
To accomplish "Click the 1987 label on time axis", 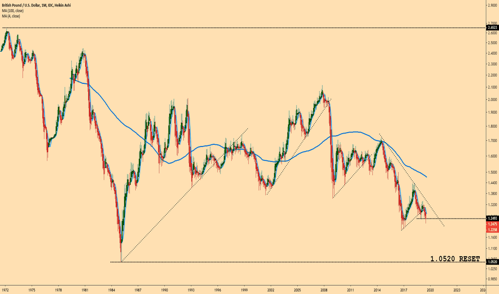I will (138, 290).
